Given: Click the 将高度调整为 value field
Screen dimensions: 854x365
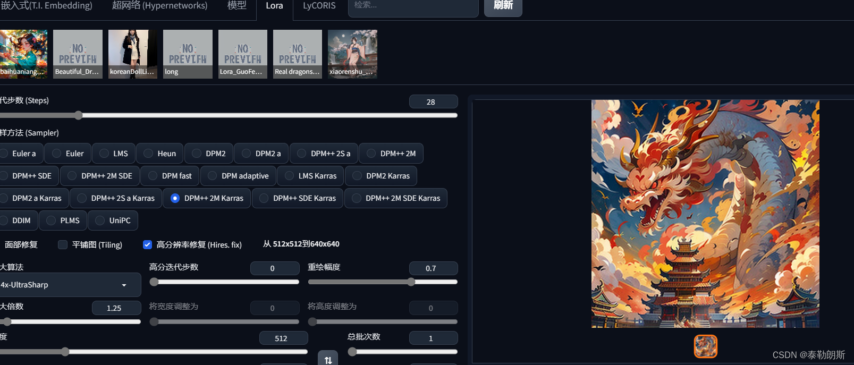Looking at the screenshot, I should 433,308.
